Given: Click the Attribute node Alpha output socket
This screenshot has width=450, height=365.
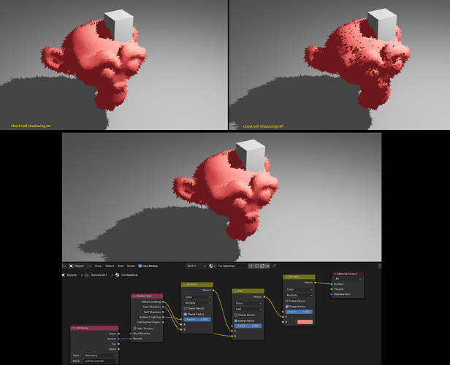Looking at the screenshot, I should point(119,349).
